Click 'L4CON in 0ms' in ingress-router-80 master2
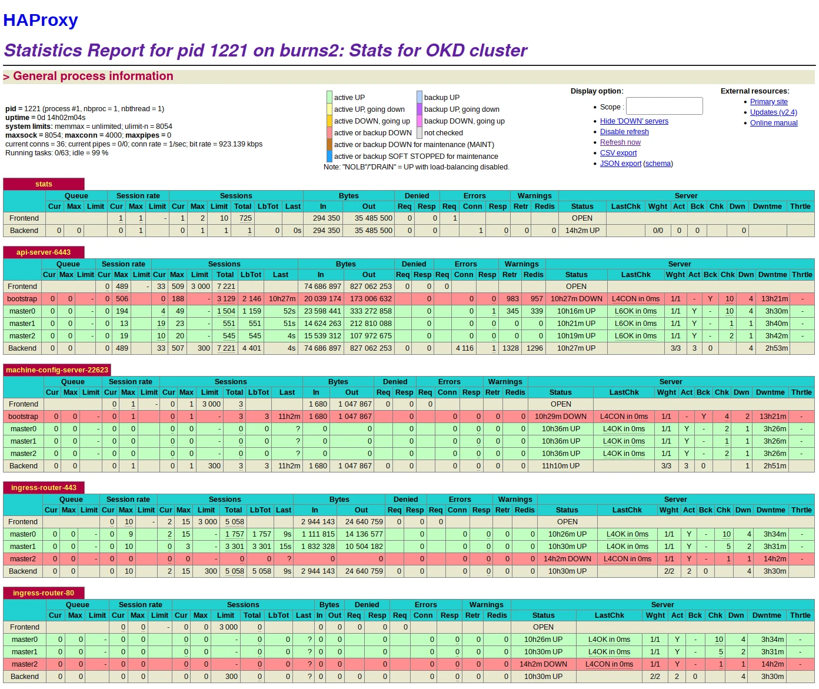Screen dimensions: 819x689 coord(610,664)
